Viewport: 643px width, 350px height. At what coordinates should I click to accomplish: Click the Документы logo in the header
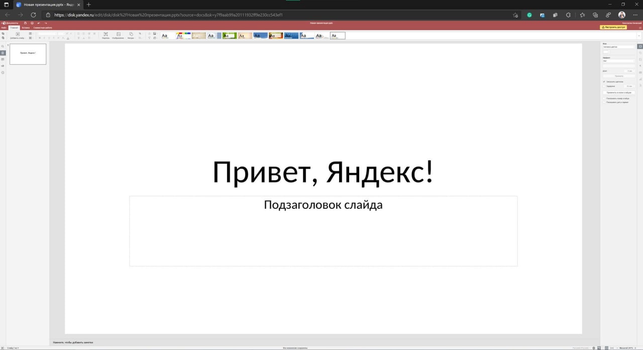10,23
